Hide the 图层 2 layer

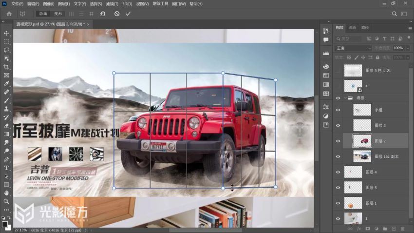click(x=338, y=141)
